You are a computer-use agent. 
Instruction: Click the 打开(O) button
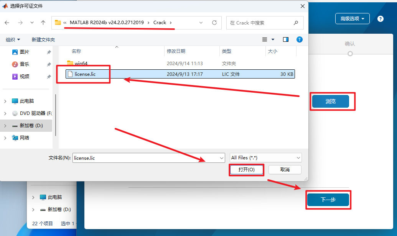click(246, 169)
